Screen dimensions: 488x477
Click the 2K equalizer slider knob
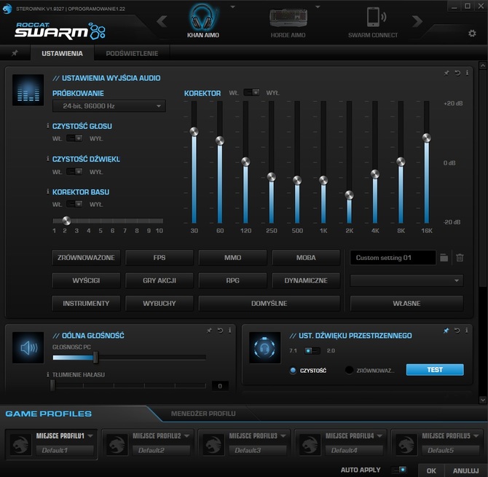349,195
